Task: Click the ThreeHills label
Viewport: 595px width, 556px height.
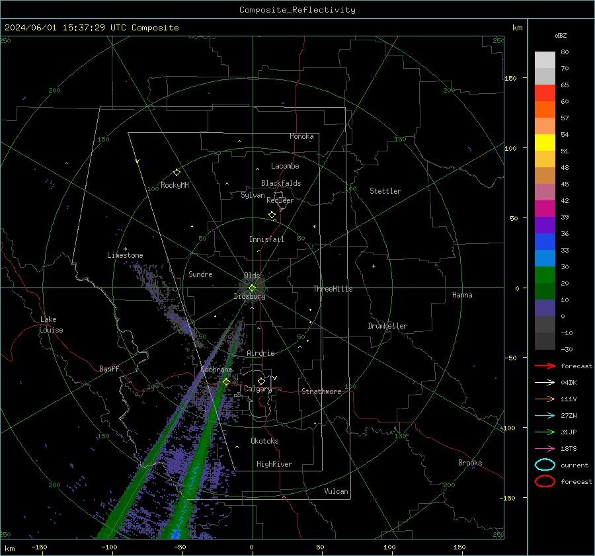Action: (333, 289)
